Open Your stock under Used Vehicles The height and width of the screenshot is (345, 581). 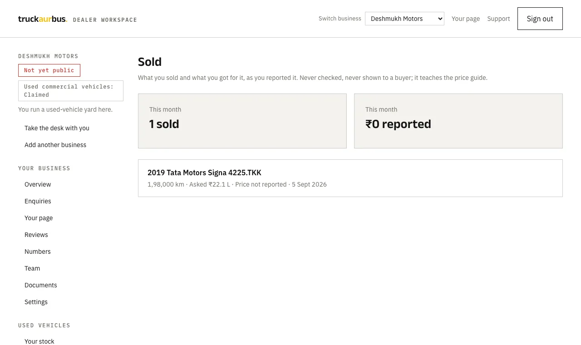39,341
